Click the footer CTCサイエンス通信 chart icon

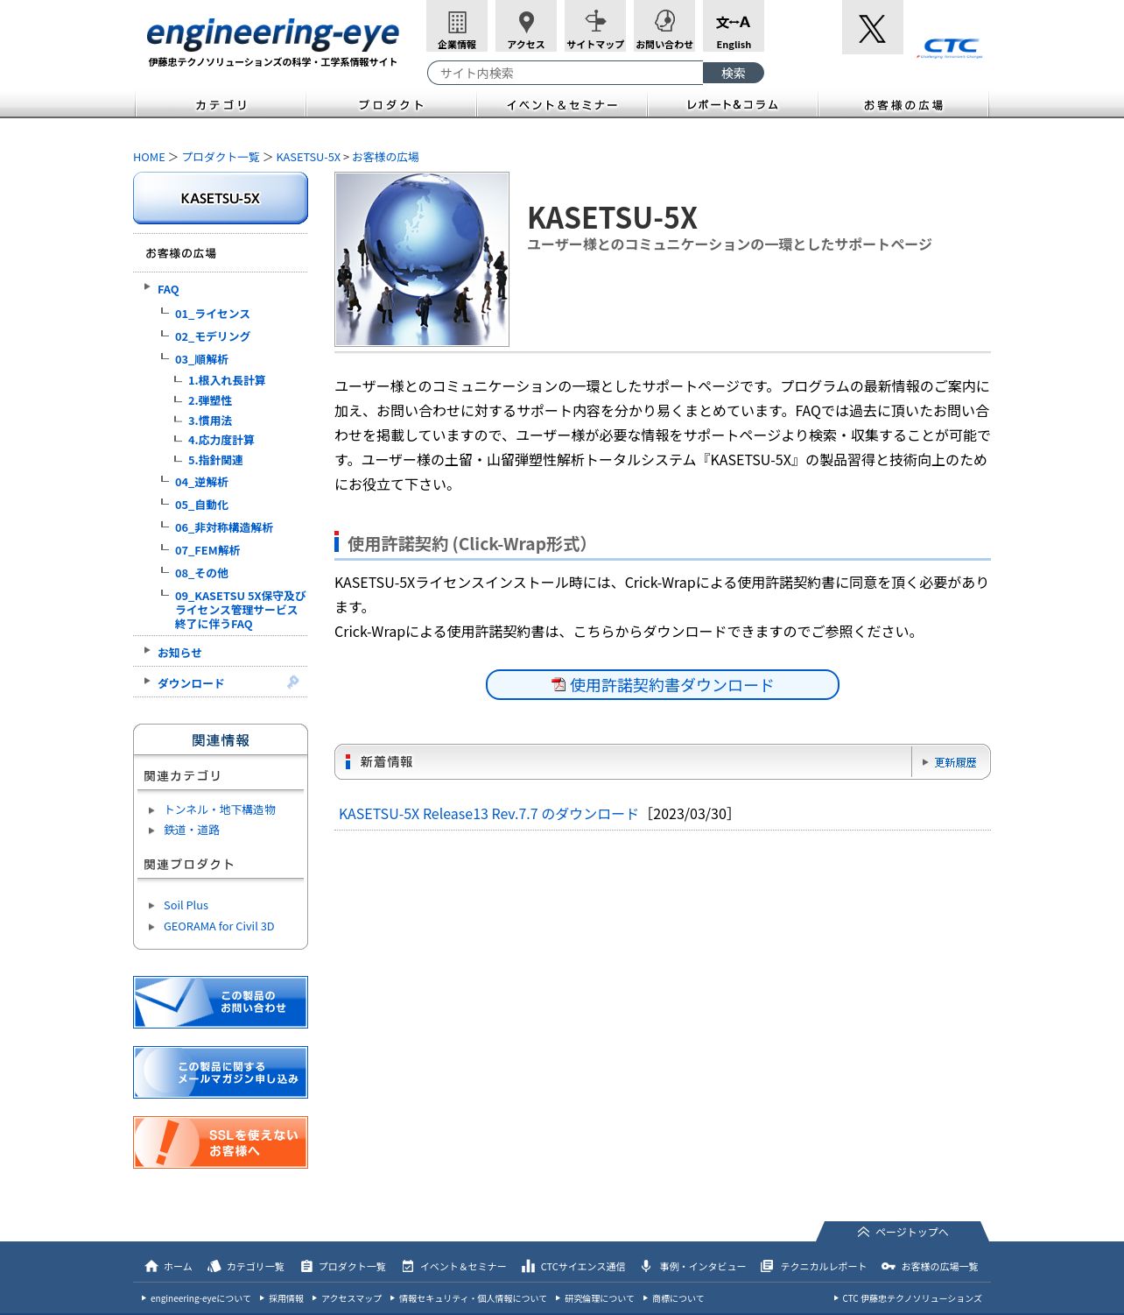point(528,1266)
